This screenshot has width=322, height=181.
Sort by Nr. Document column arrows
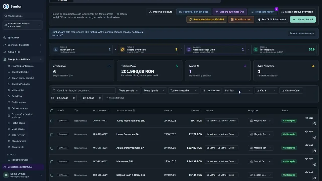(108, 111)
